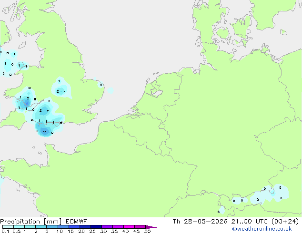Click the 'ECMWF' model label
This screenshot has height=233, width=302.
[77, 222]
